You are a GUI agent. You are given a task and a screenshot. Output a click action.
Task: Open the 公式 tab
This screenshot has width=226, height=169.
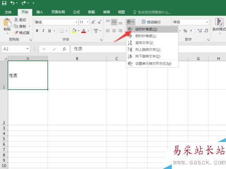[76, 12]
